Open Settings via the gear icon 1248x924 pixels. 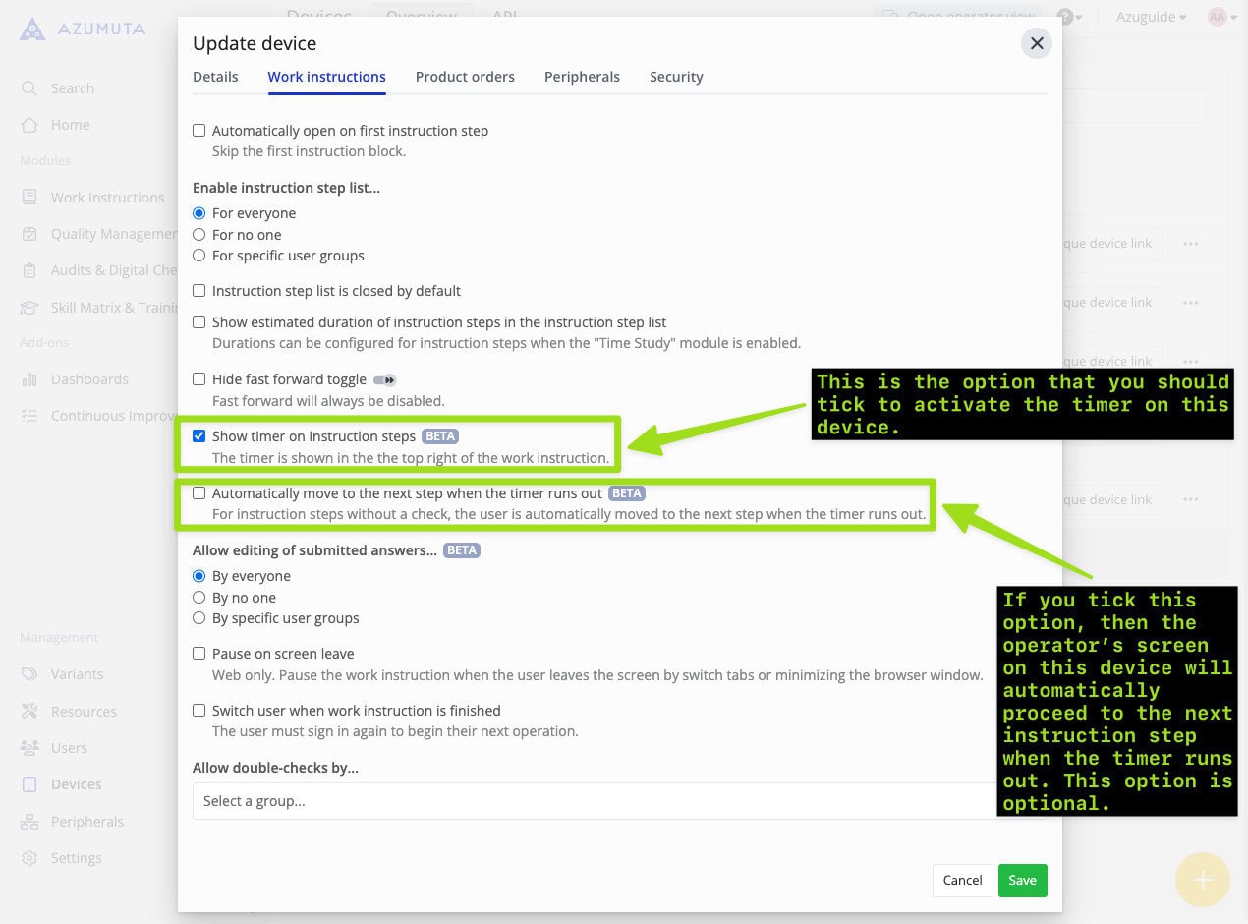29,858
